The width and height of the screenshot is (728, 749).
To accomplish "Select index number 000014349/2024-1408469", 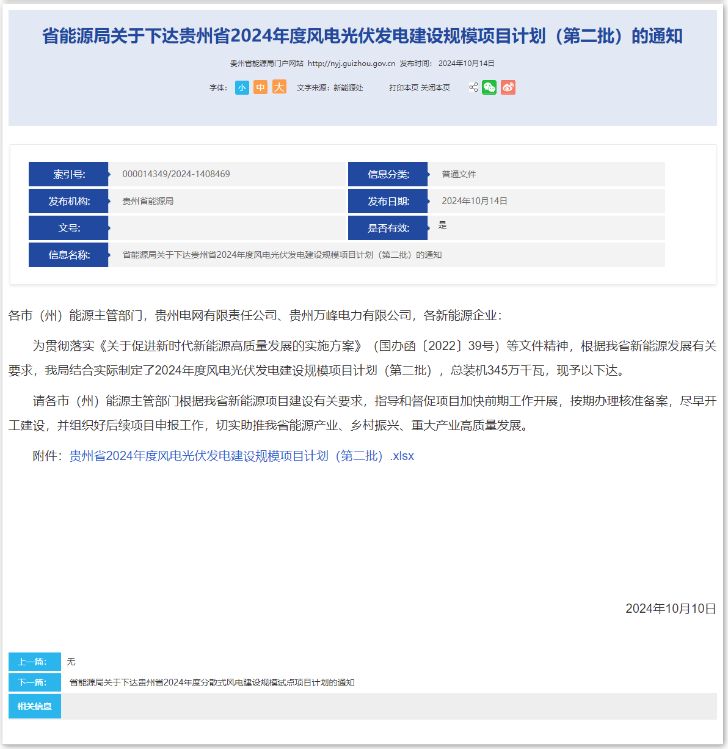I will [176, 174].
